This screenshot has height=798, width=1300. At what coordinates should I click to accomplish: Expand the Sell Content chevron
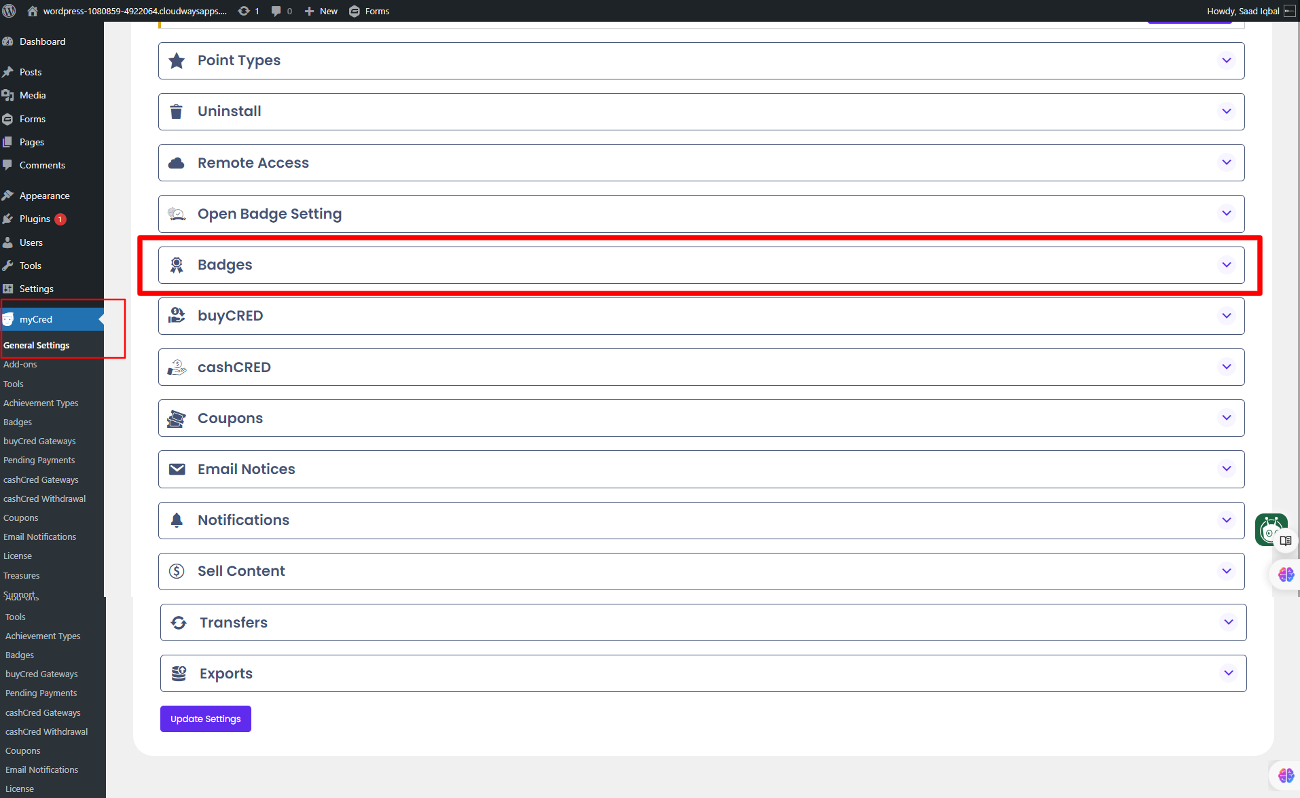click(x=1227, y=571)
